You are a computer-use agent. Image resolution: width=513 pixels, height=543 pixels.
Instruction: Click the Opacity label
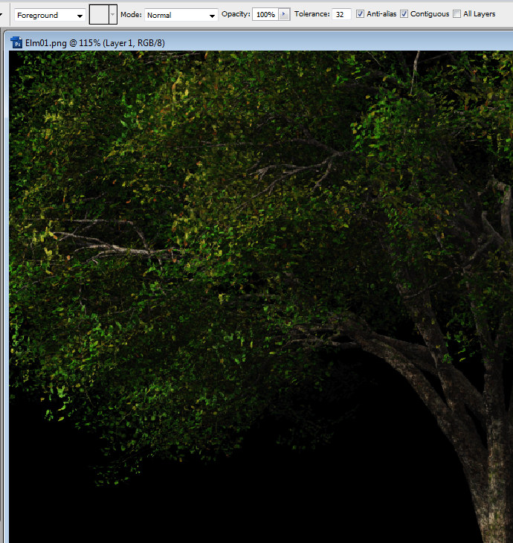click(236, 14)
